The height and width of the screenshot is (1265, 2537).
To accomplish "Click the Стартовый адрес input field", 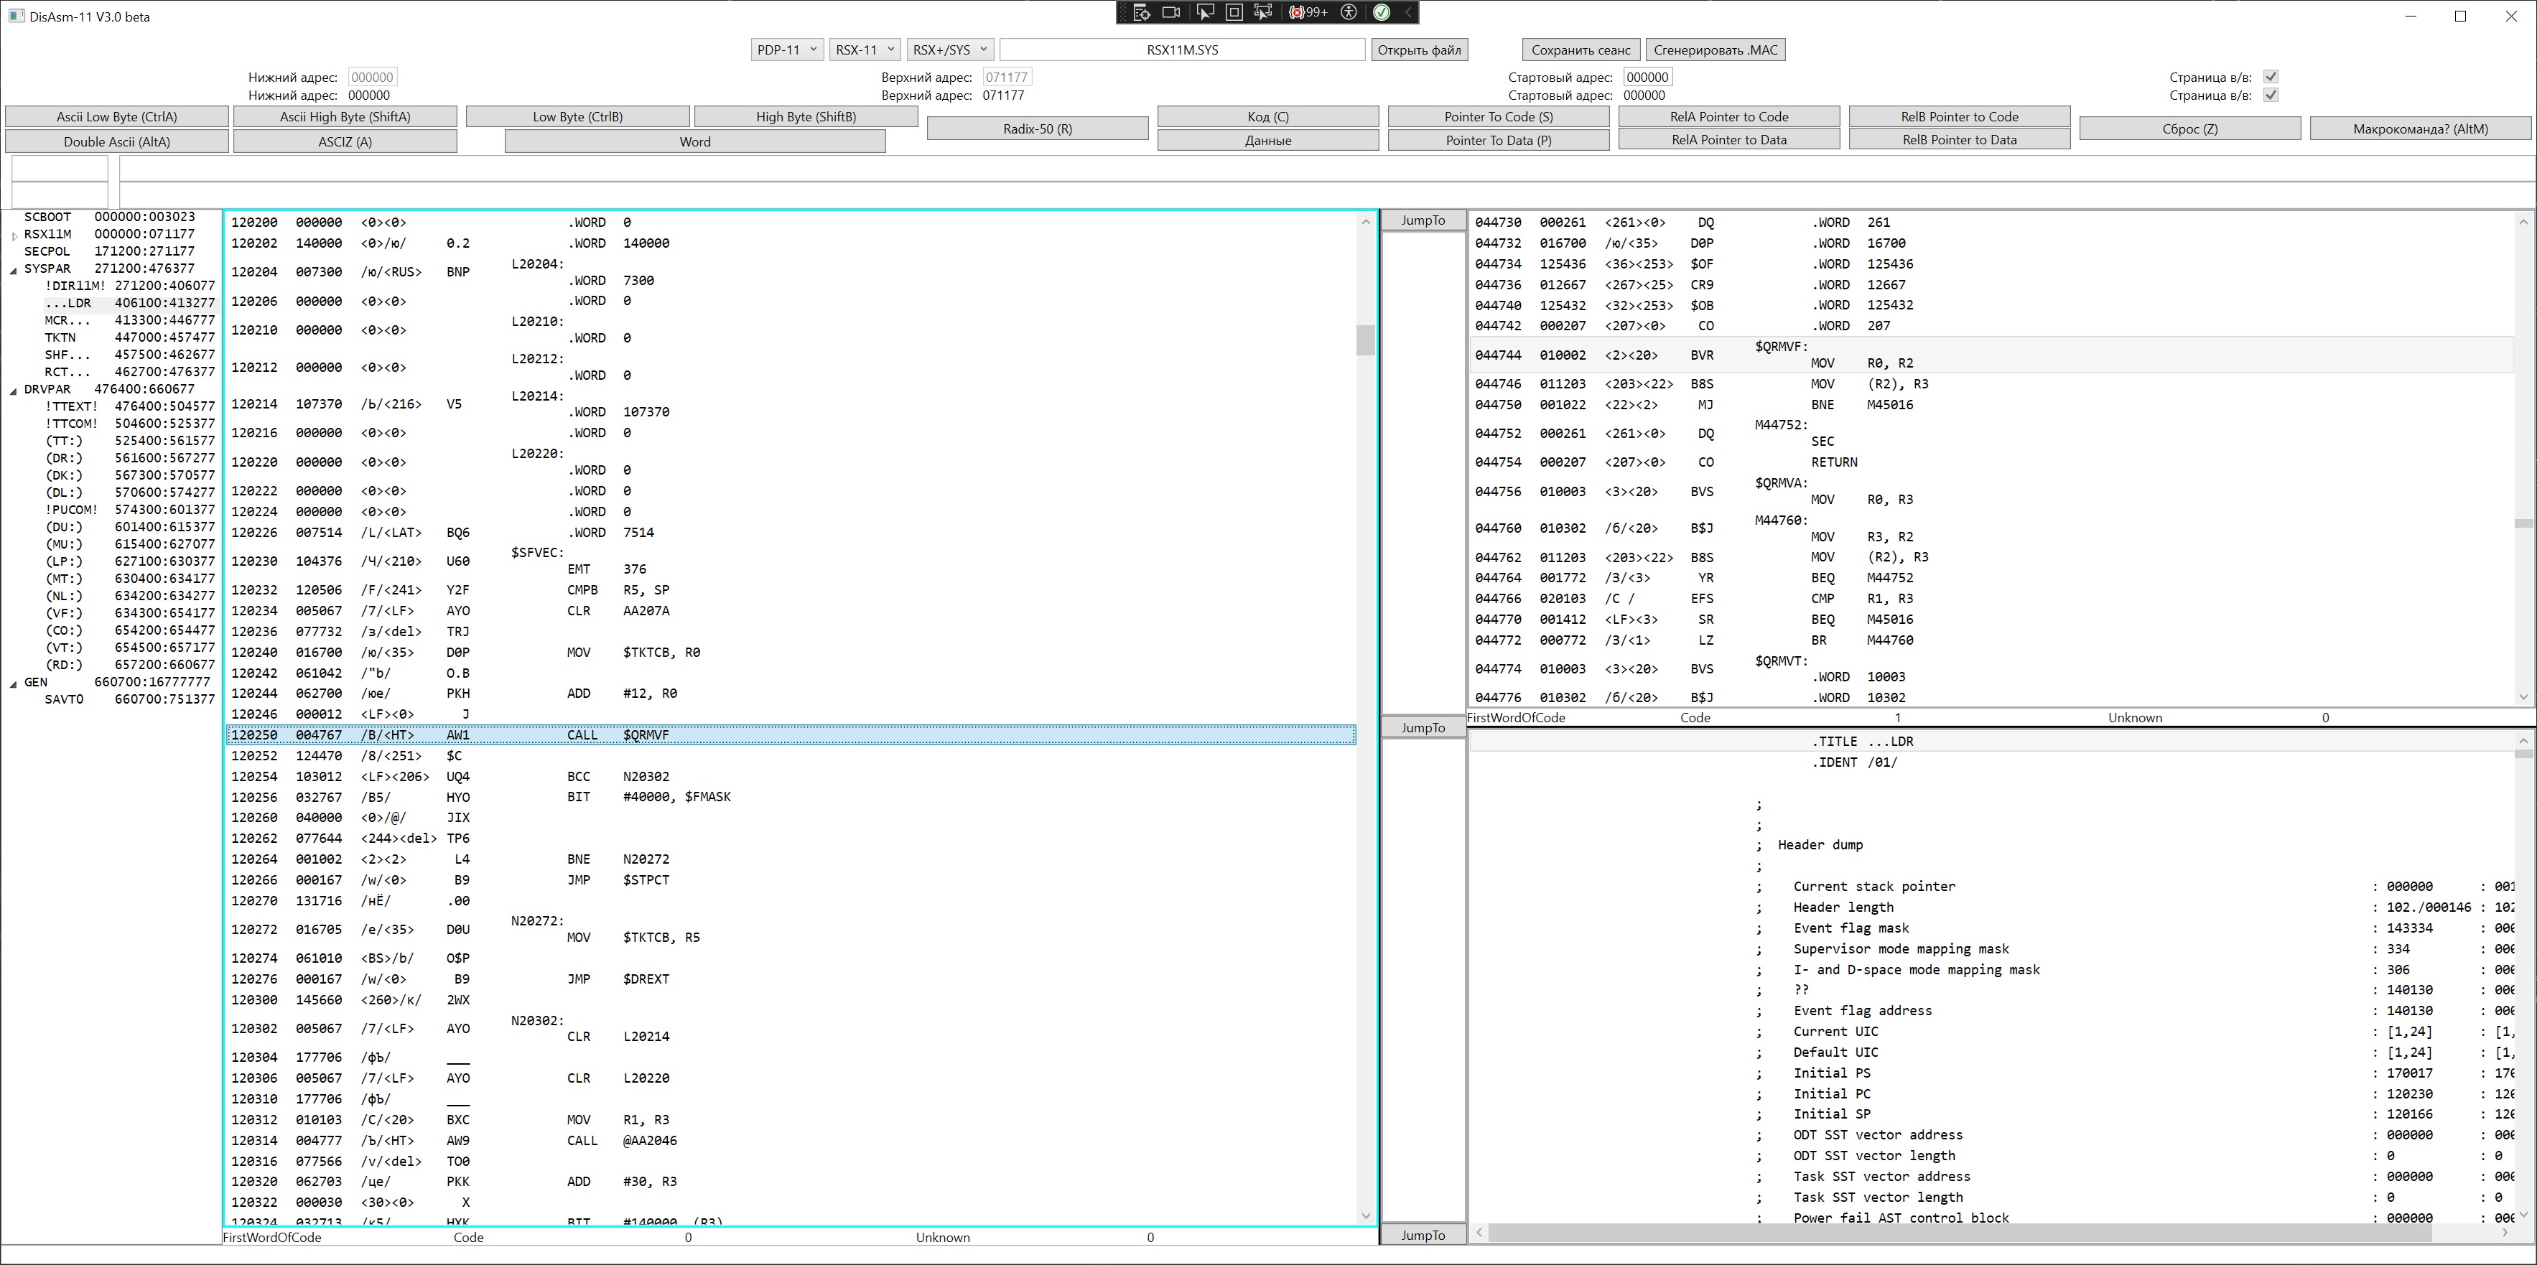I will click(x=1647, y=77).
